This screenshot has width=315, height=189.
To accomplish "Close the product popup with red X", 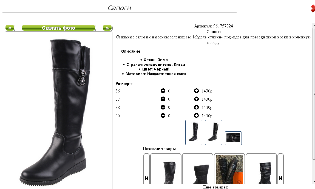I will point(313,8).
